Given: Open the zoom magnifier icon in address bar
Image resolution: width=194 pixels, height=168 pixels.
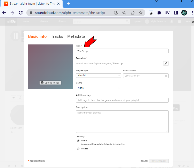Looking at the screenshot, I should (x=124, y=13).
